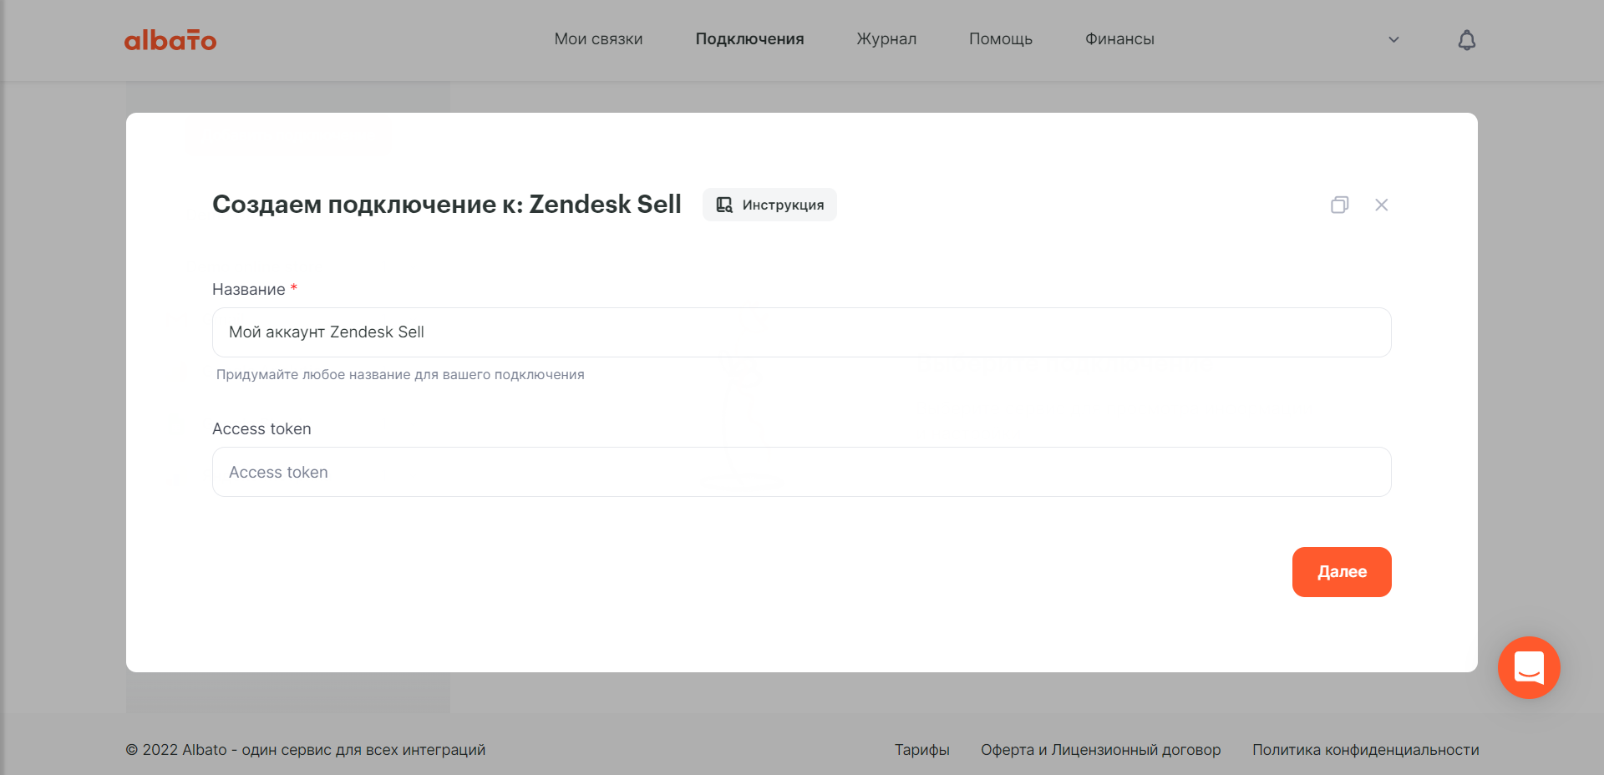The height and width of the screenshot is (775, 1604).
Task: Expand the account dropdown chevron
Action: tap(1393, 39)
